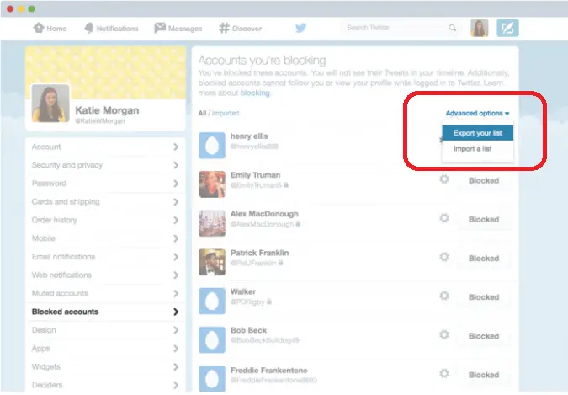This screenshot has height=395, width=568.
Task: Open Mobile settings
Action: [x=105, y=238]
